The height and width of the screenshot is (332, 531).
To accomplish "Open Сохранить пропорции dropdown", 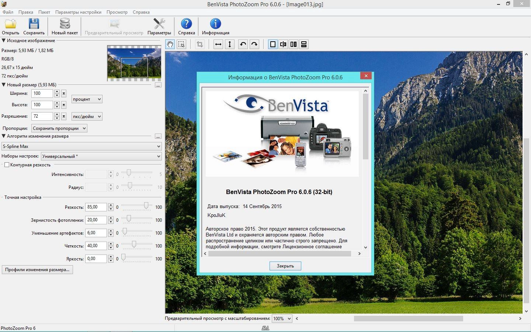I will (59, 128).
